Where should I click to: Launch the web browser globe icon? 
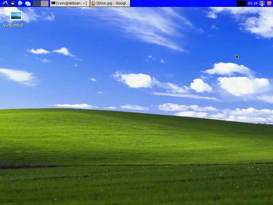tap(20, 3)
